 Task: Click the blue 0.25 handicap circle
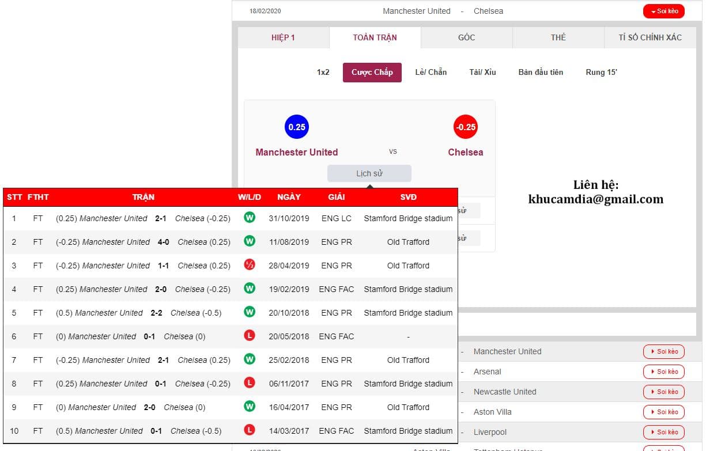[297, 127]
